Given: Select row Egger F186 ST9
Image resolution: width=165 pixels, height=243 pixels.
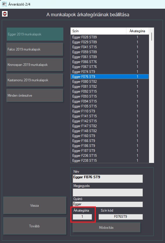Looking at the screenshot, I should (x=110, y=146).
